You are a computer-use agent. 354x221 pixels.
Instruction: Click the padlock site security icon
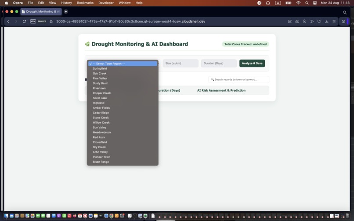(x=51, y=21)
